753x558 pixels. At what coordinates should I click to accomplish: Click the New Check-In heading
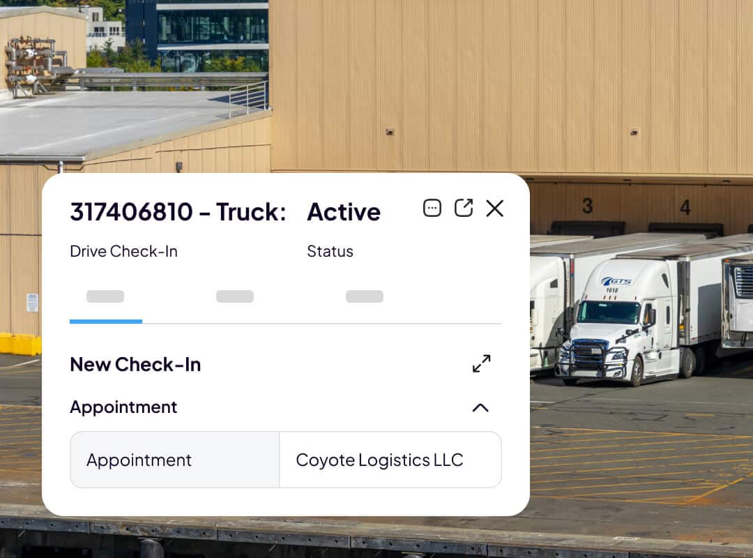tap(135, 364)
